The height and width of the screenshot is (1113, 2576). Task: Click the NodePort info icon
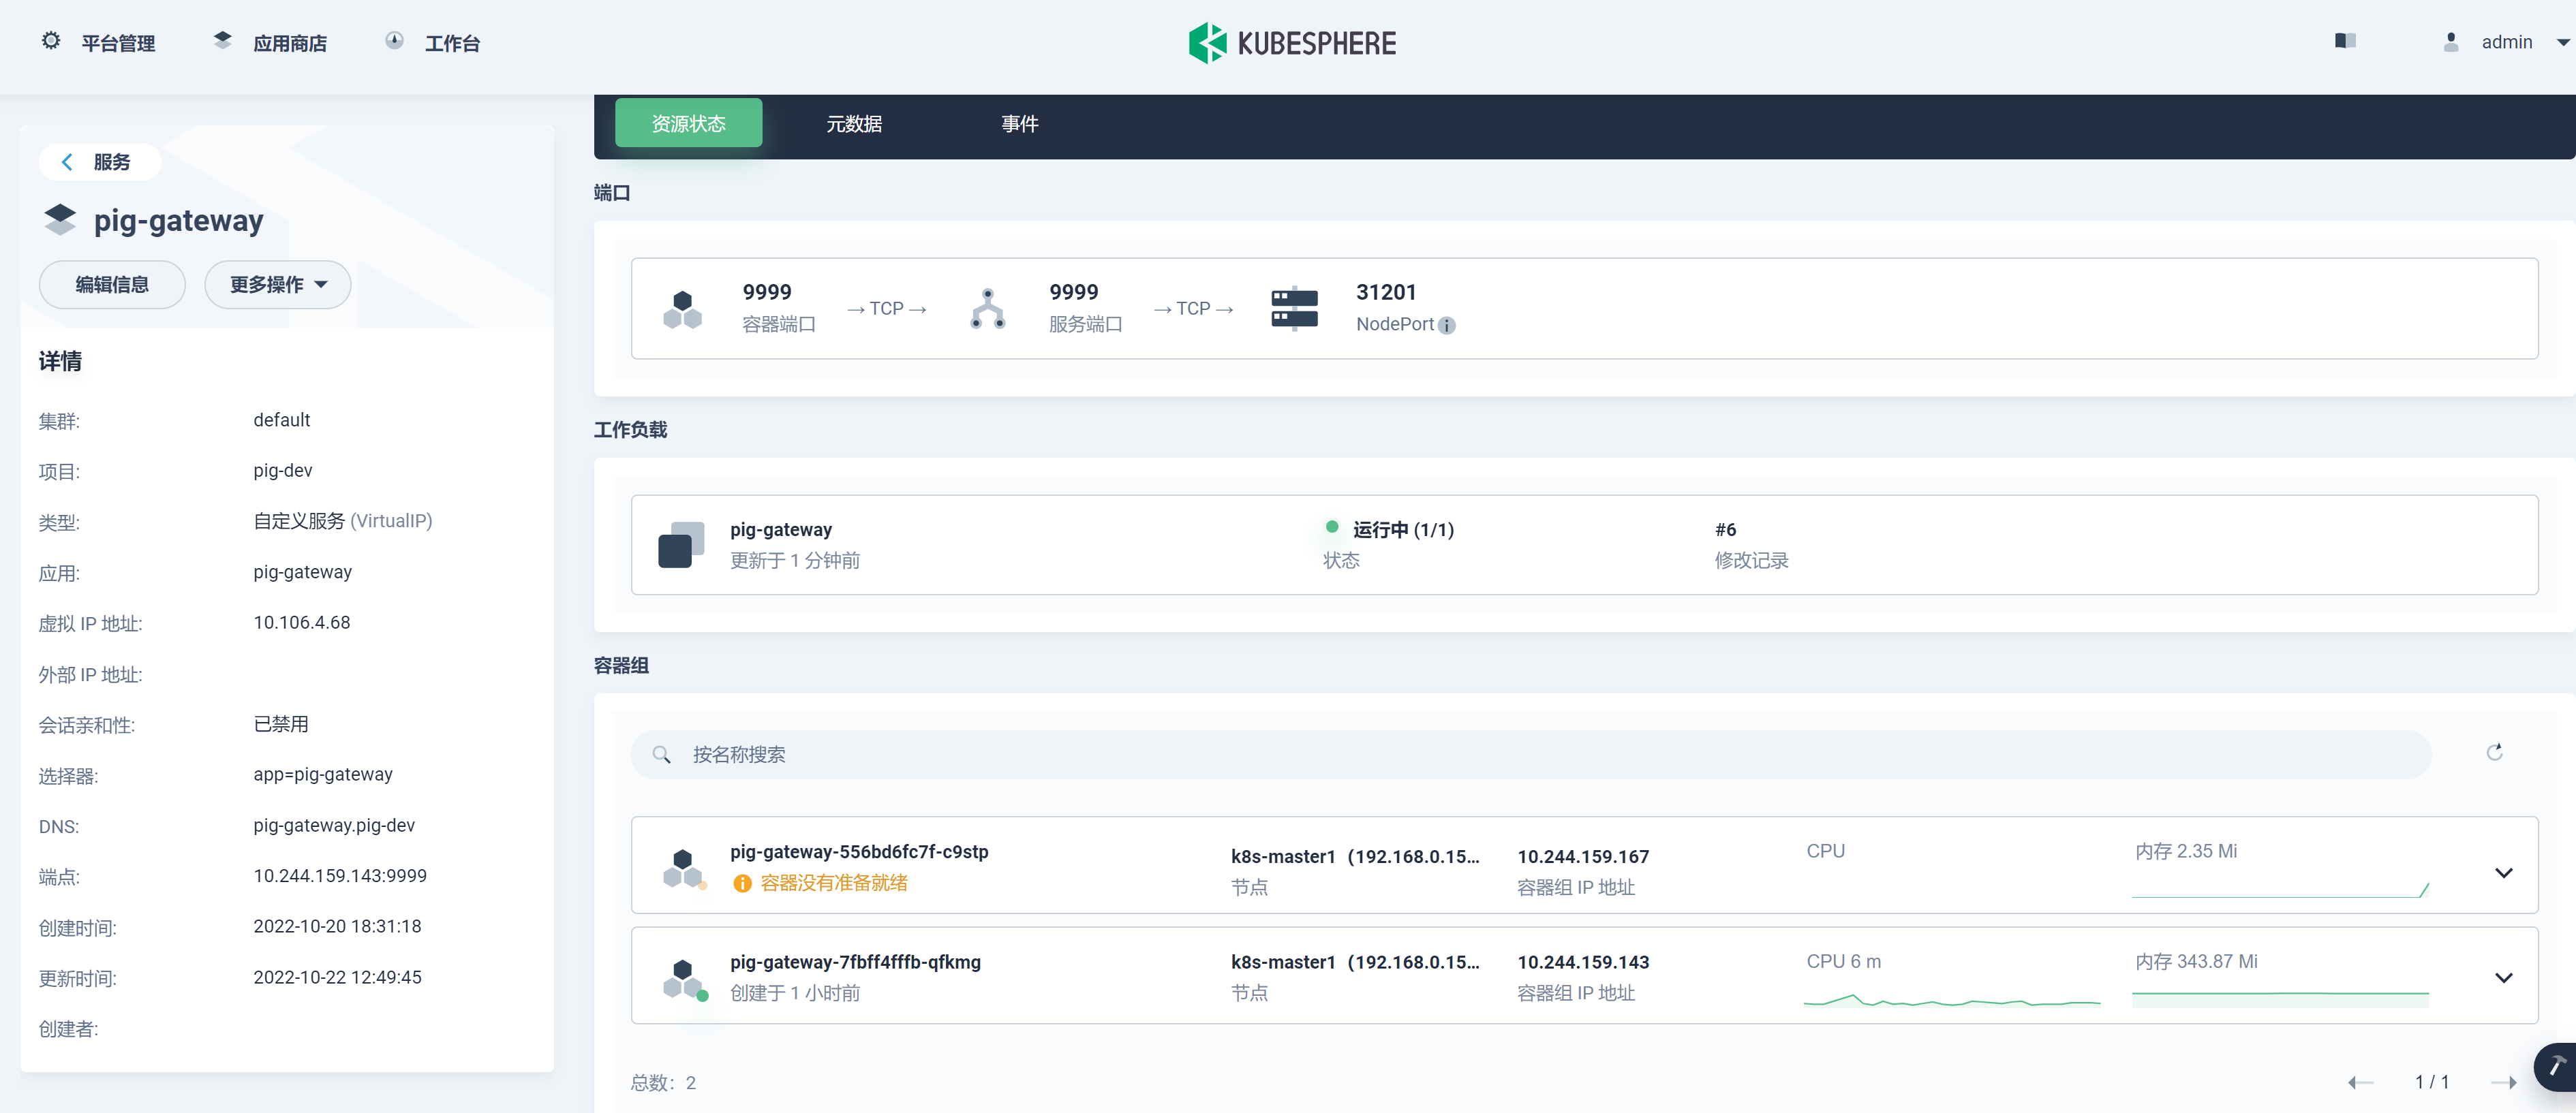coord(1446,326)
